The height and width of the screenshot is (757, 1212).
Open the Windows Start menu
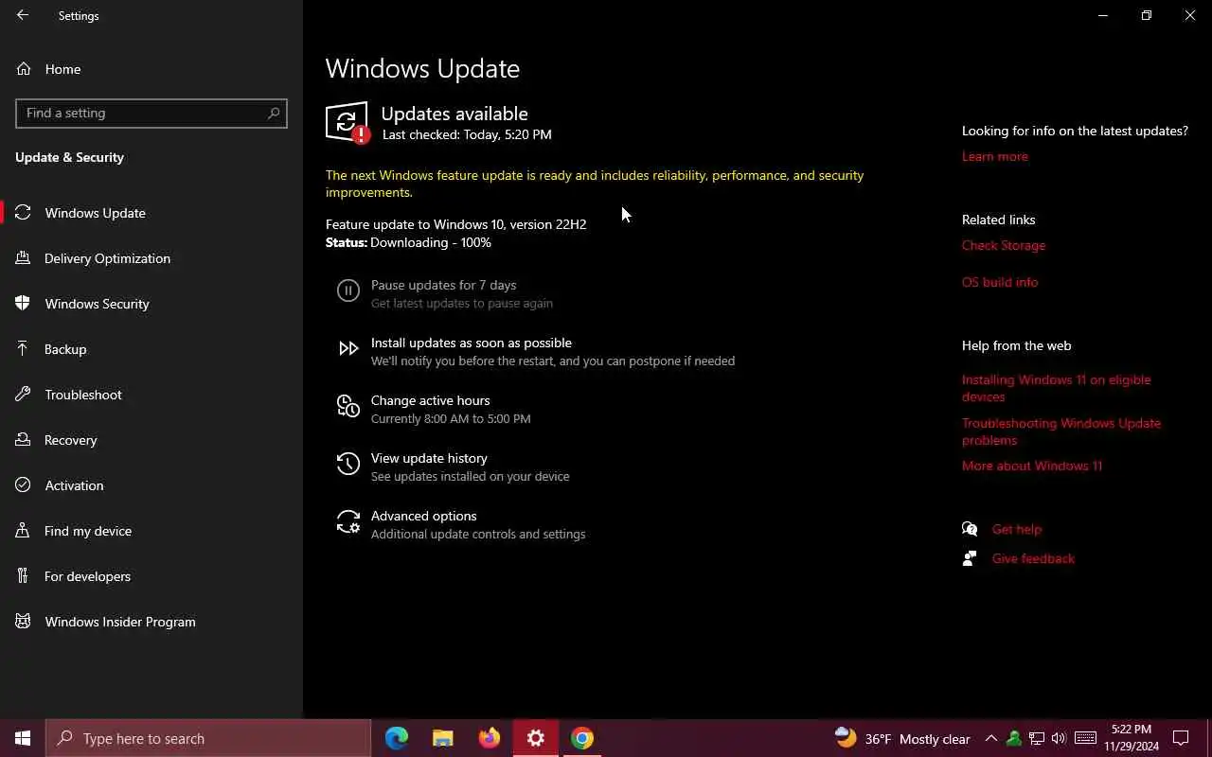[x=23, y=738]
